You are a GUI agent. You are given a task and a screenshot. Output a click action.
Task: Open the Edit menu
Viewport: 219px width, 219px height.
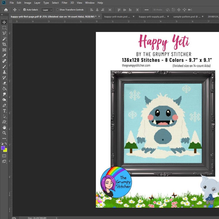tap(19, 3)
